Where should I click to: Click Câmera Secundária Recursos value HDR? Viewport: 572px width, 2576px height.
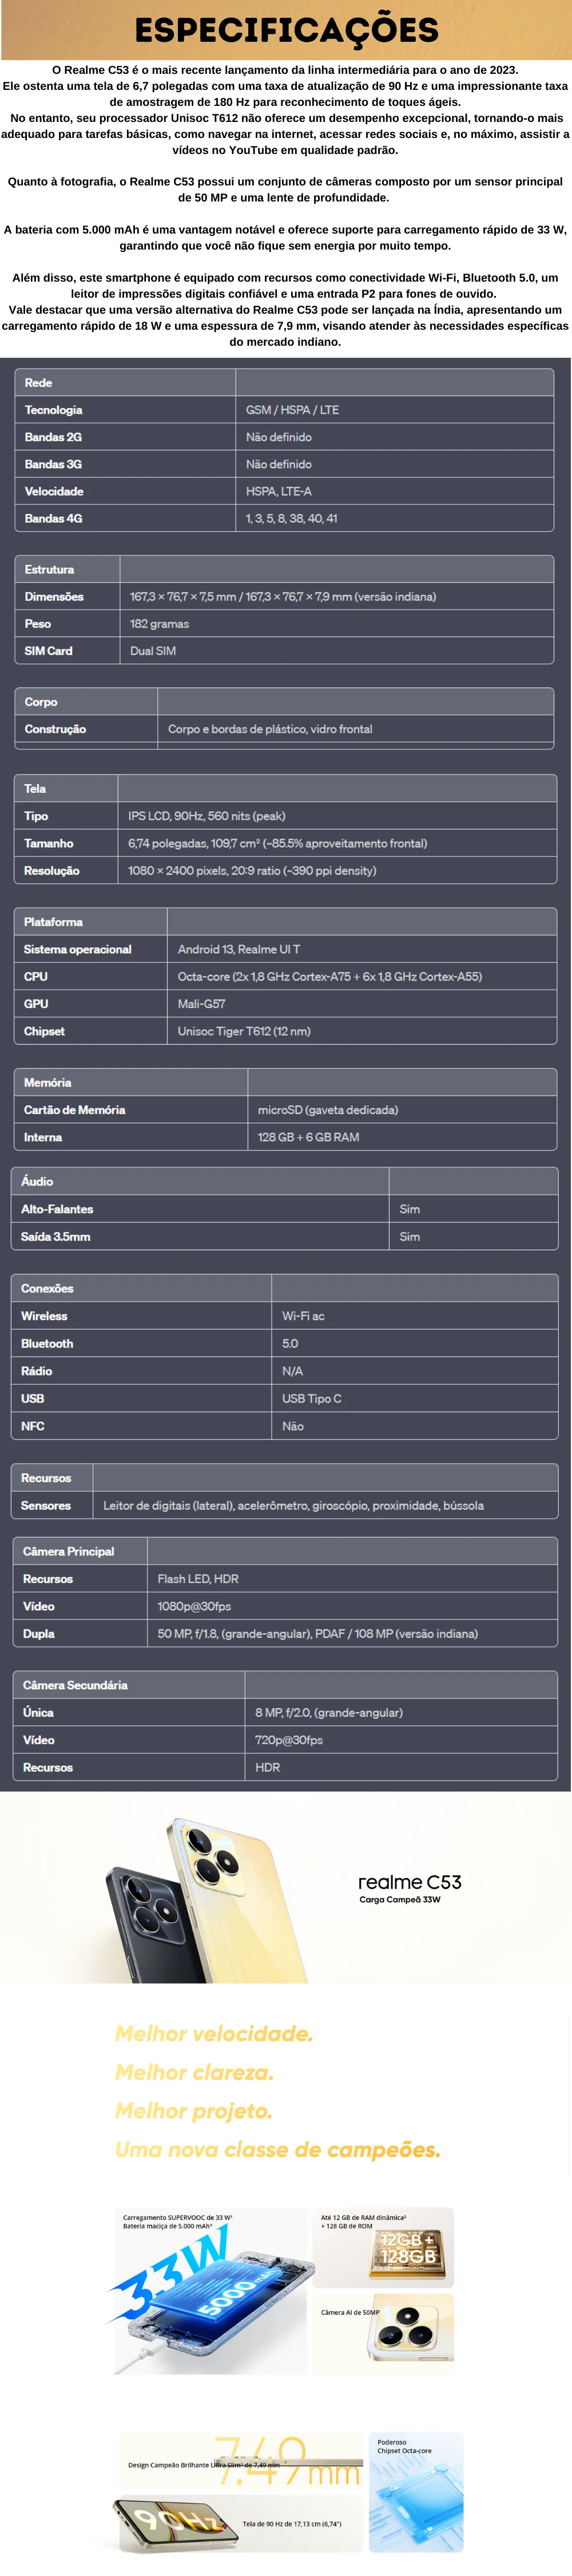[x=268, y=1767]
